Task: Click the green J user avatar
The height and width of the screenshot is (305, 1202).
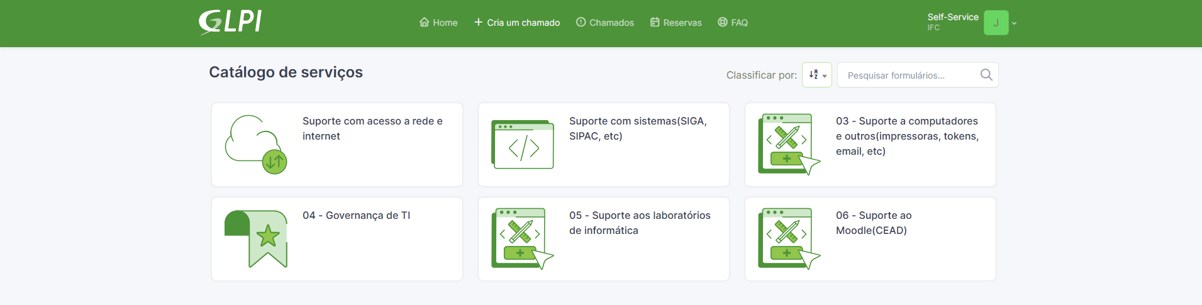Action: [x=996, y=23]
